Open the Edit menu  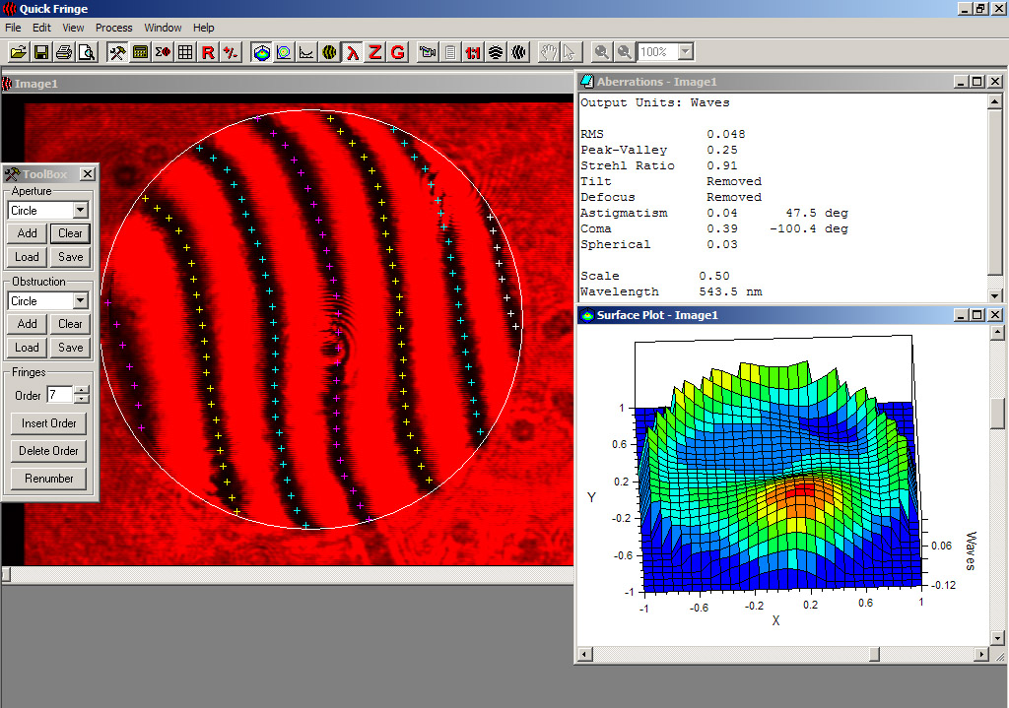pyautogui.click(x=41, y=28)
